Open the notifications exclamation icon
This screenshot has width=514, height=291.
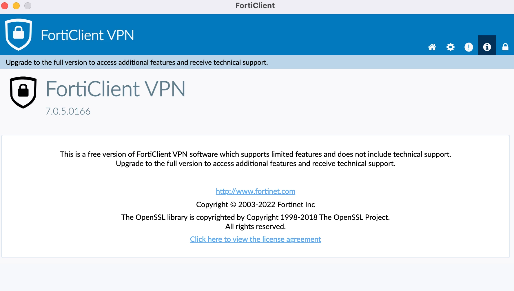coord(469,47)
